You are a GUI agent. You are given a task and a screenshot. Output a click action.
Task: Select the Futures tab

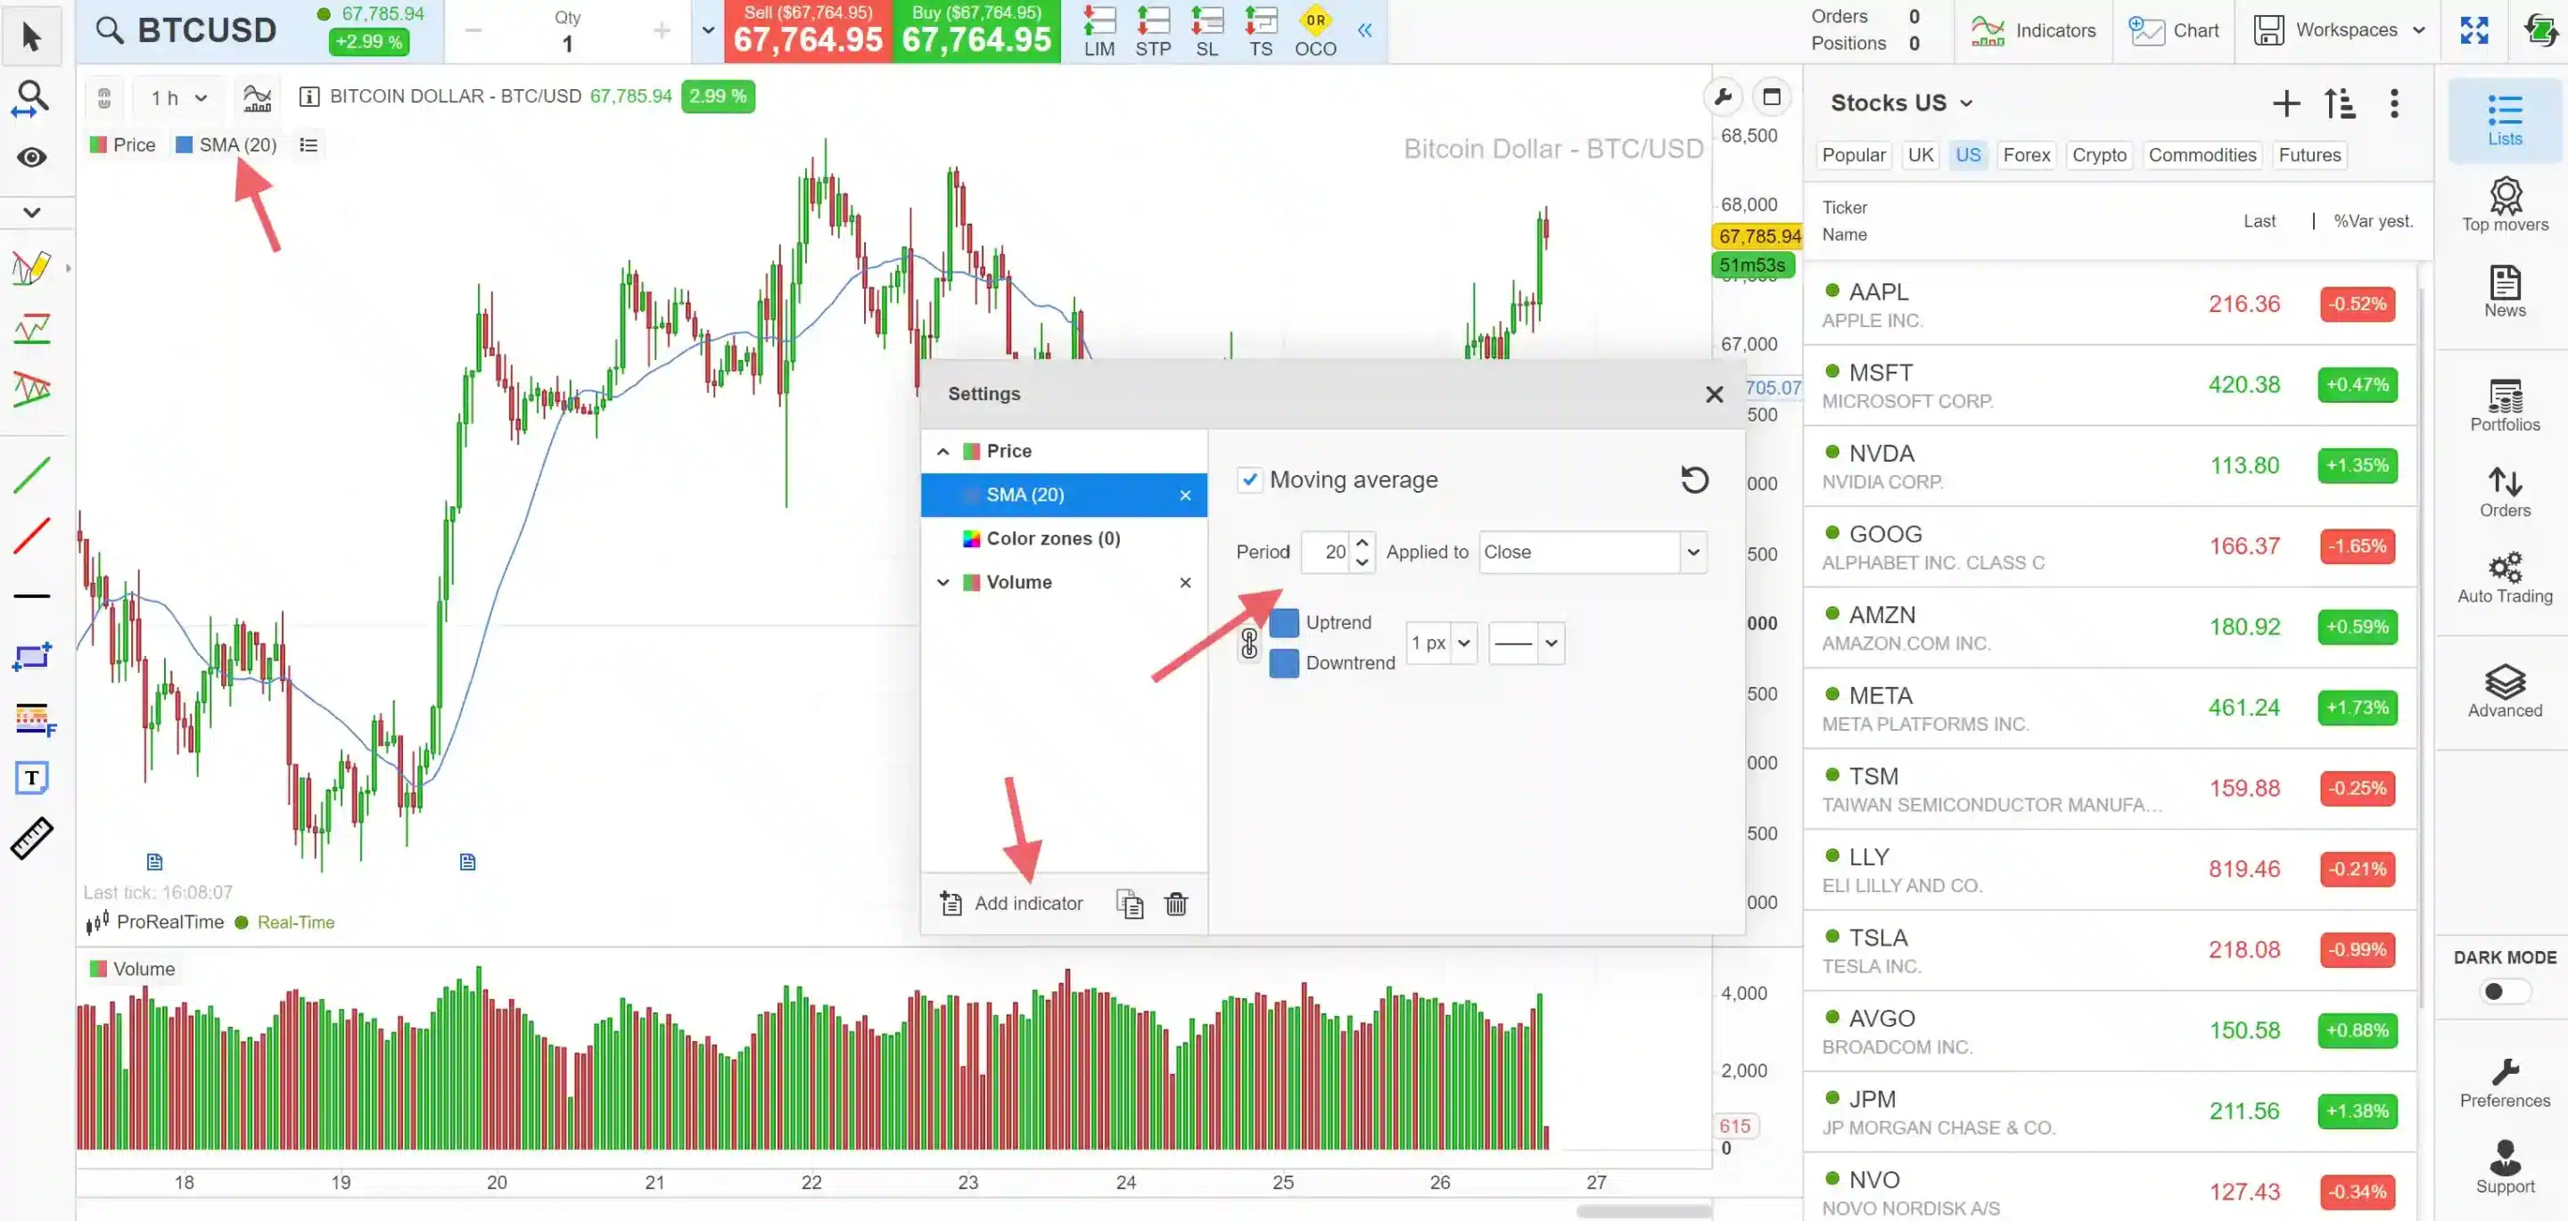(x=2309, y=154)
